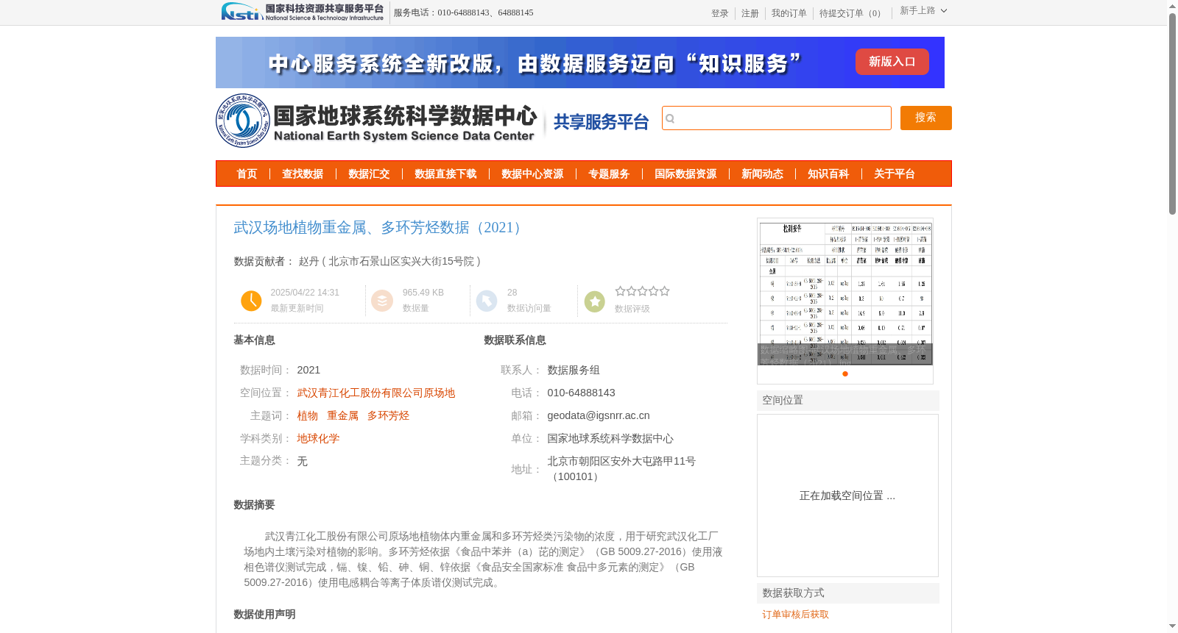Click the 注册 link

pos(750,14)
